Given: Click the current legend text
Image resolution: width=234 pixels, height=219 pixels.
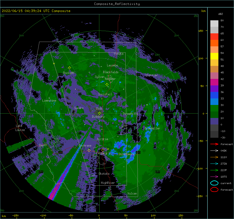Looking at the screenshot, I should coord(226,183).
